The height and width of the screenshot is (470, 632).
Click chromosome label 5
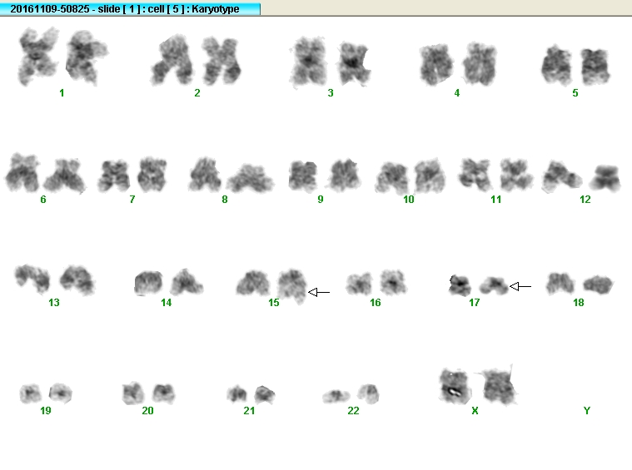[x=575, y=93]
